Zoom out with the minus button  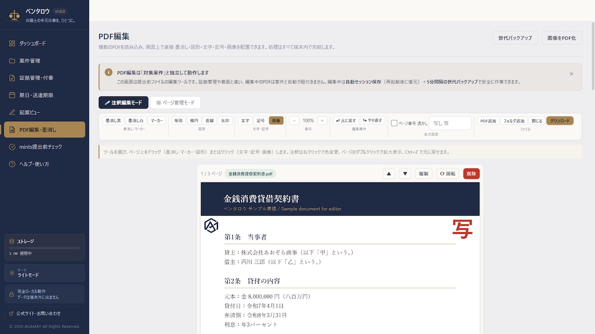(x=294, y=120)
